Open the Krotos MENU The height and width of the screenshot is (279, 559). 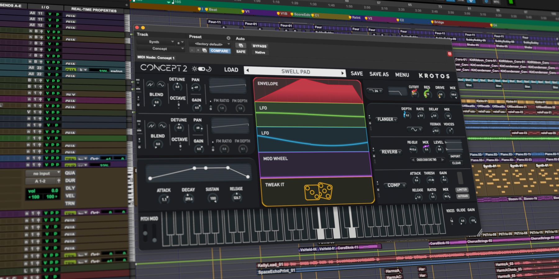point(402,75)
